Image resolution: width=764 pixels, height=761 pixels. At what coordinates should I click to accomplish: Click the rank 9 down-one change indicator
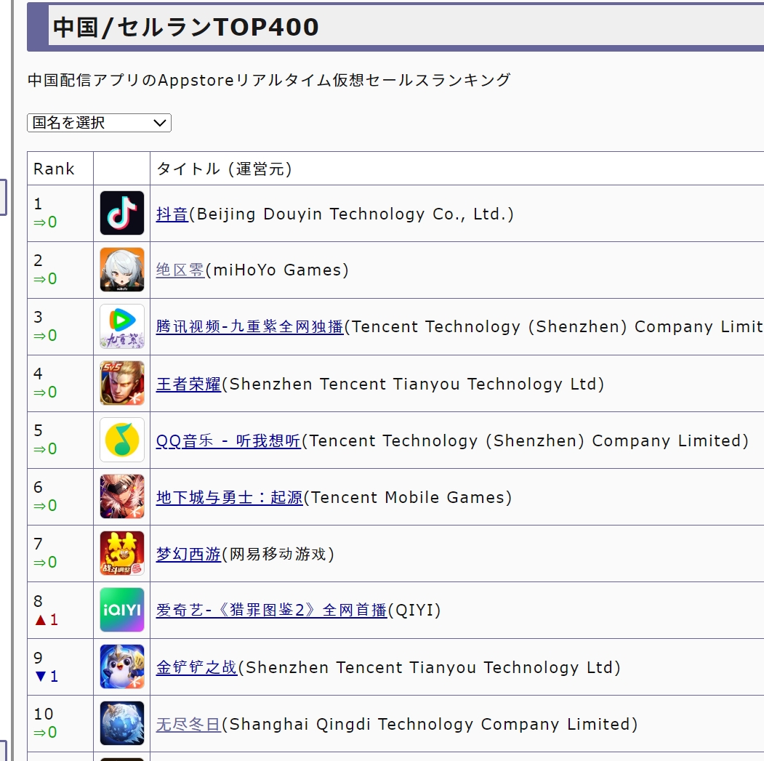pos(47,676)
